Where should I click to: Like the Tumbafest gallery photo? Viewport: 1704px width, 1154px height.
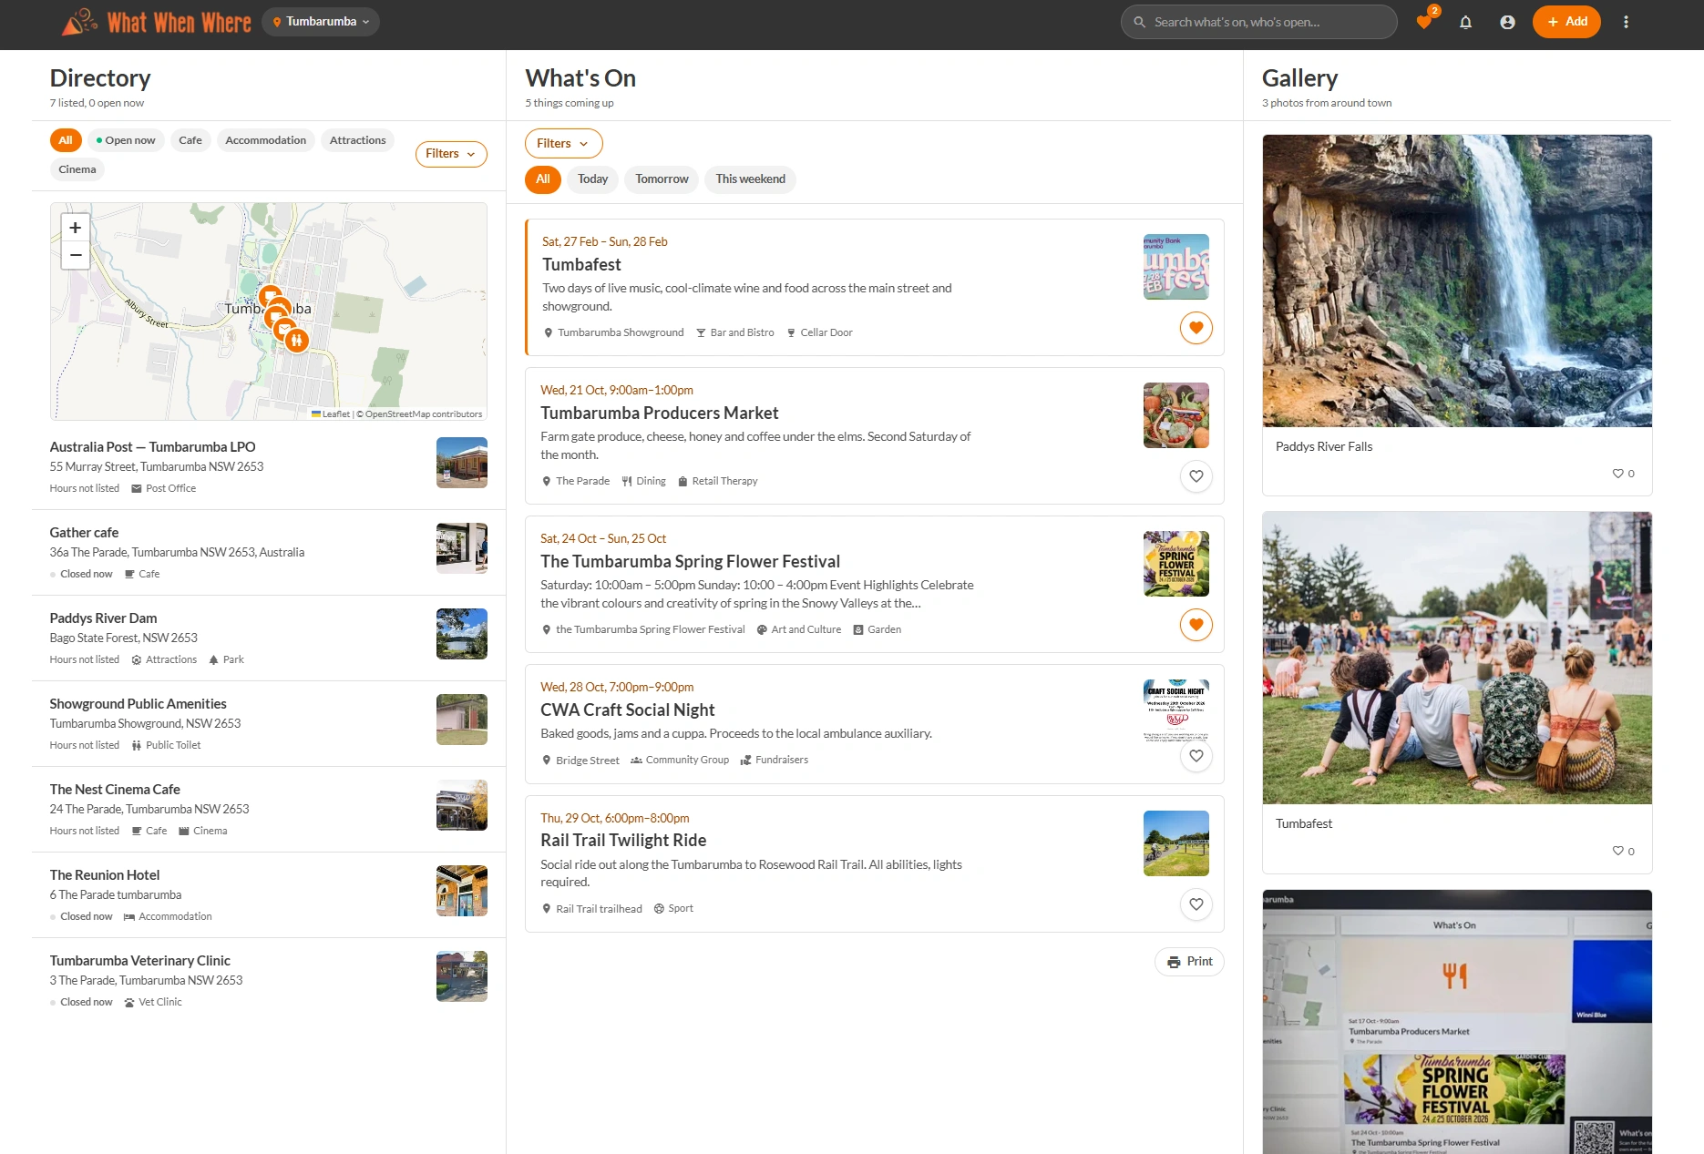coord(1623,851)
